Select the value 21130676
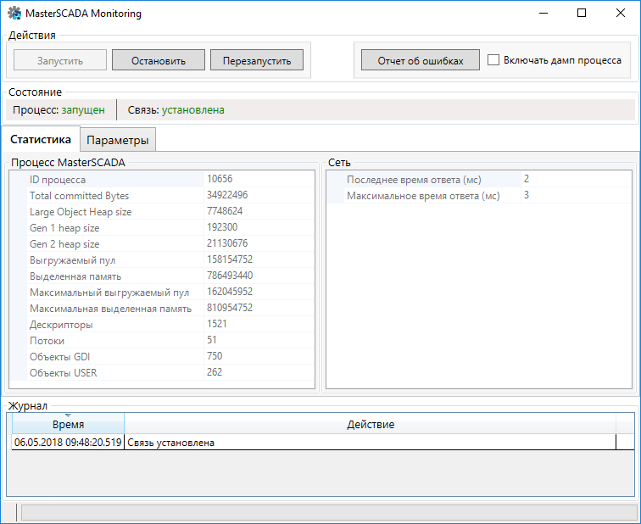 tap(227, 243)
